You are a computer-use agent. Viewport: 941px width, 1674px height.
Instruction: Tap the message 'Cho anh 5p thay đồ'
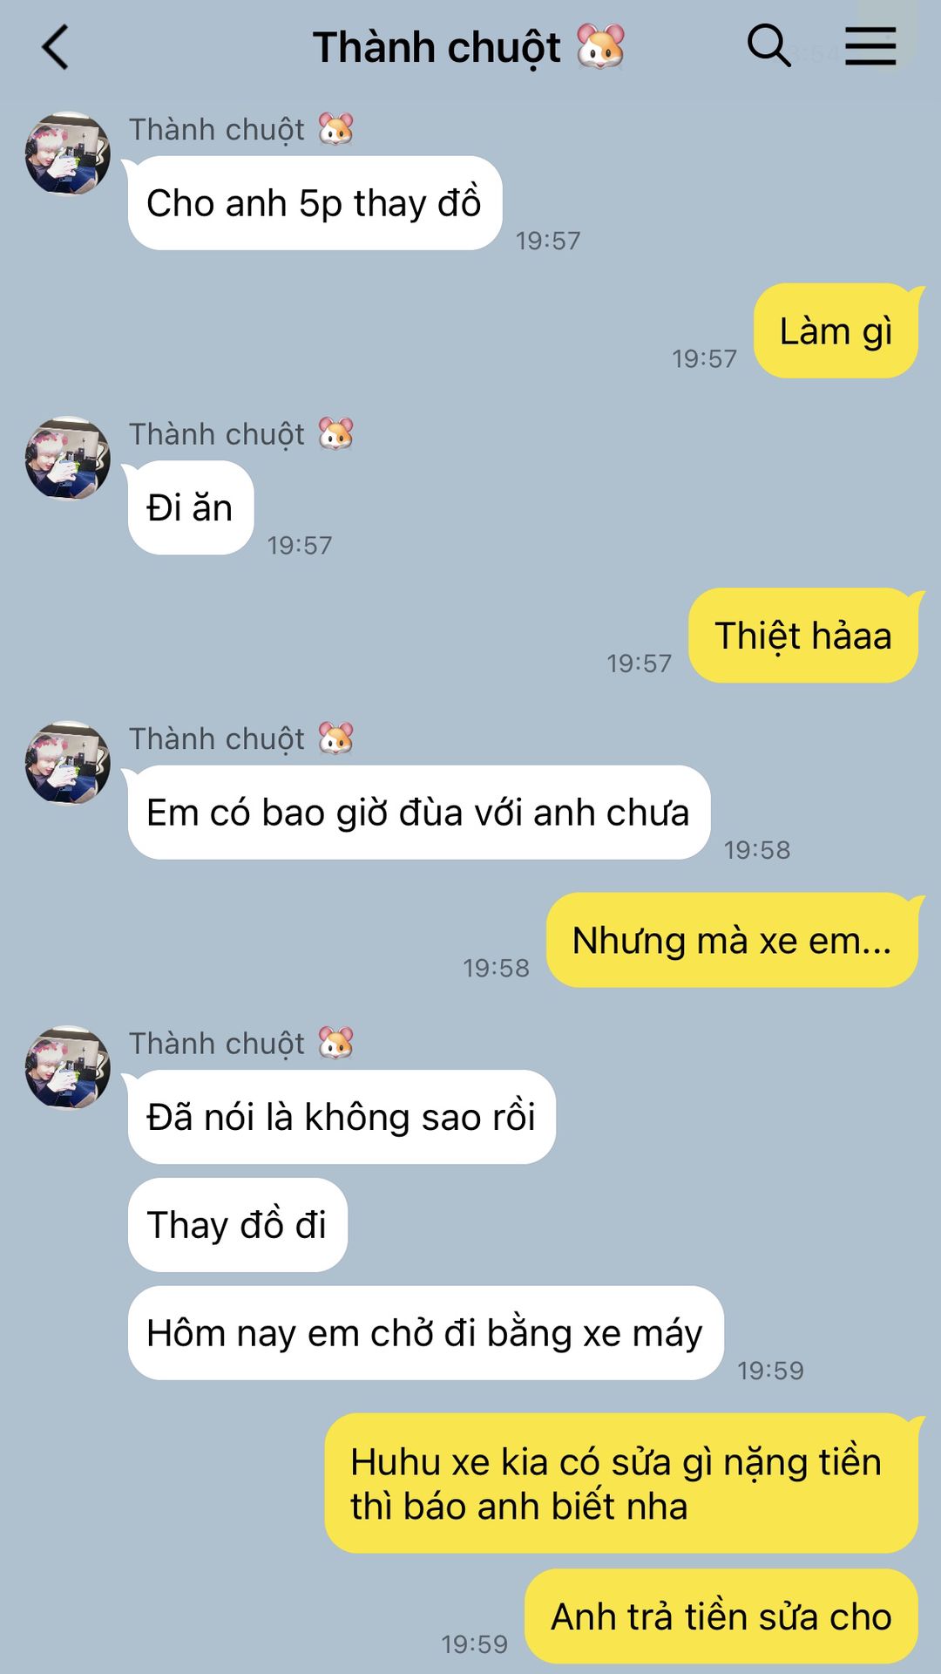(x=315, y=203)
